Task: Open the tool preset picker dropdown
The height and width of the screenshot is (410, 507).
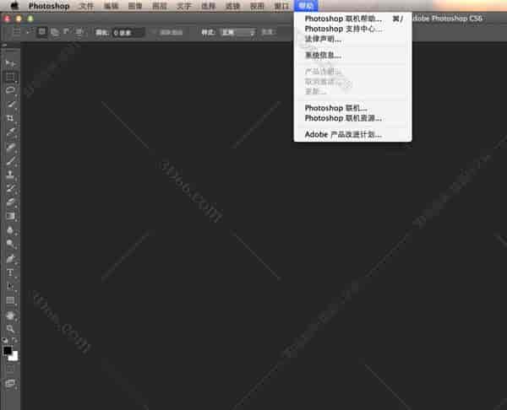Action: click(x=19, y=32)
